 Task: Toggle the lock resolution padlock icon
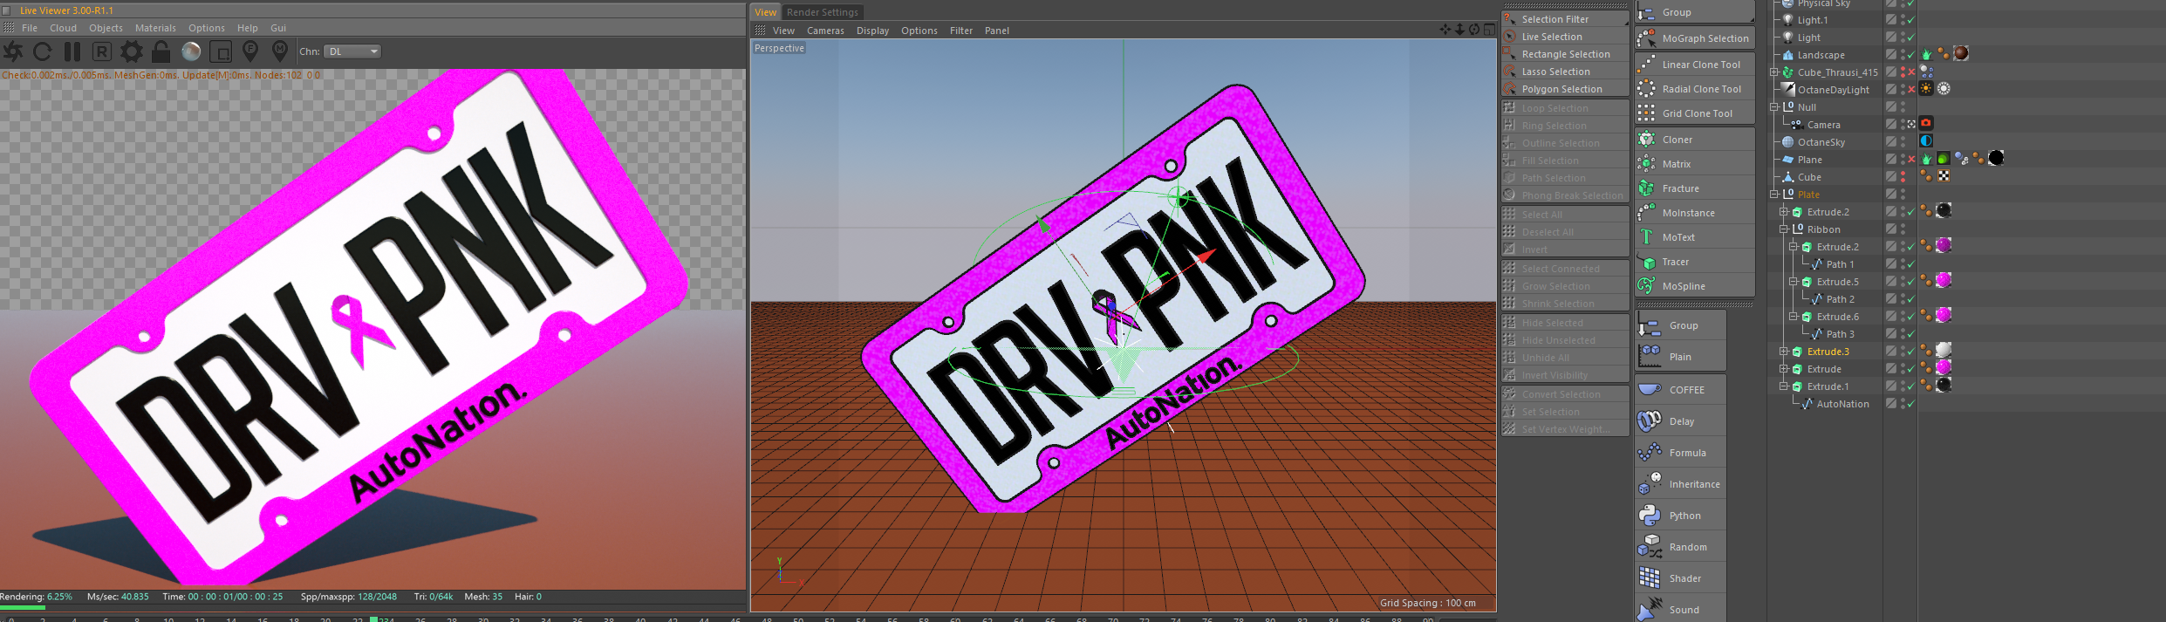coord(161,51)
